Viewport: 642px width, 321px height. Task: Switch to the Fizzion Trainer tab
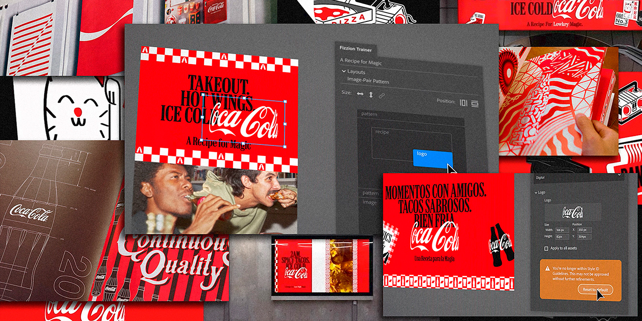point(356,49)
